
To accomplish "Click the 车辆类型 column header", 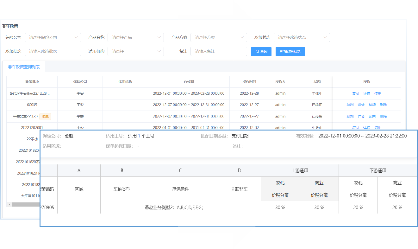I will point(122,189).
